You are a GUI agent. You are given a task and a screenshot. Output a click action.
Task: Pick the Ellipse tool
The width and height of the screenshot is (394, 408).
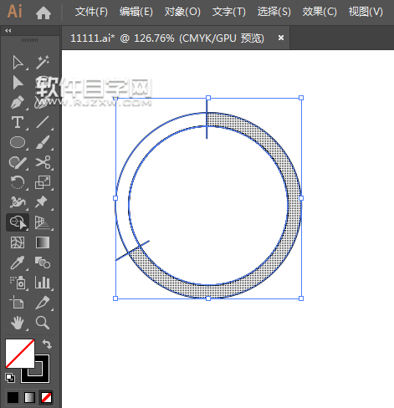pos(18,142)
